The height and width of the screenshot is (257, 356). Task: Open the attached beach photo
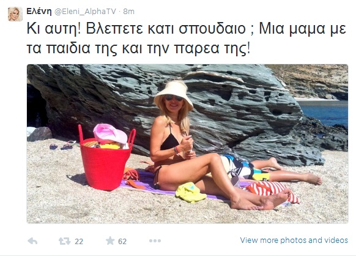click(x=187, y=144)
